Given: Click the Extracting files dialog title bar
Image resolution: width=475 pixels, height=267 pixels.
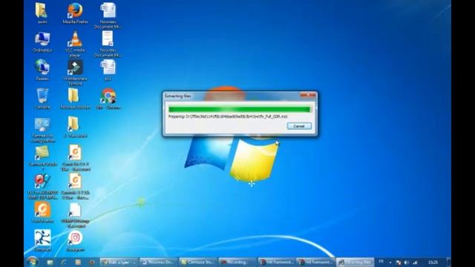Looking at the screenshot, I should [x=232, y=96].
